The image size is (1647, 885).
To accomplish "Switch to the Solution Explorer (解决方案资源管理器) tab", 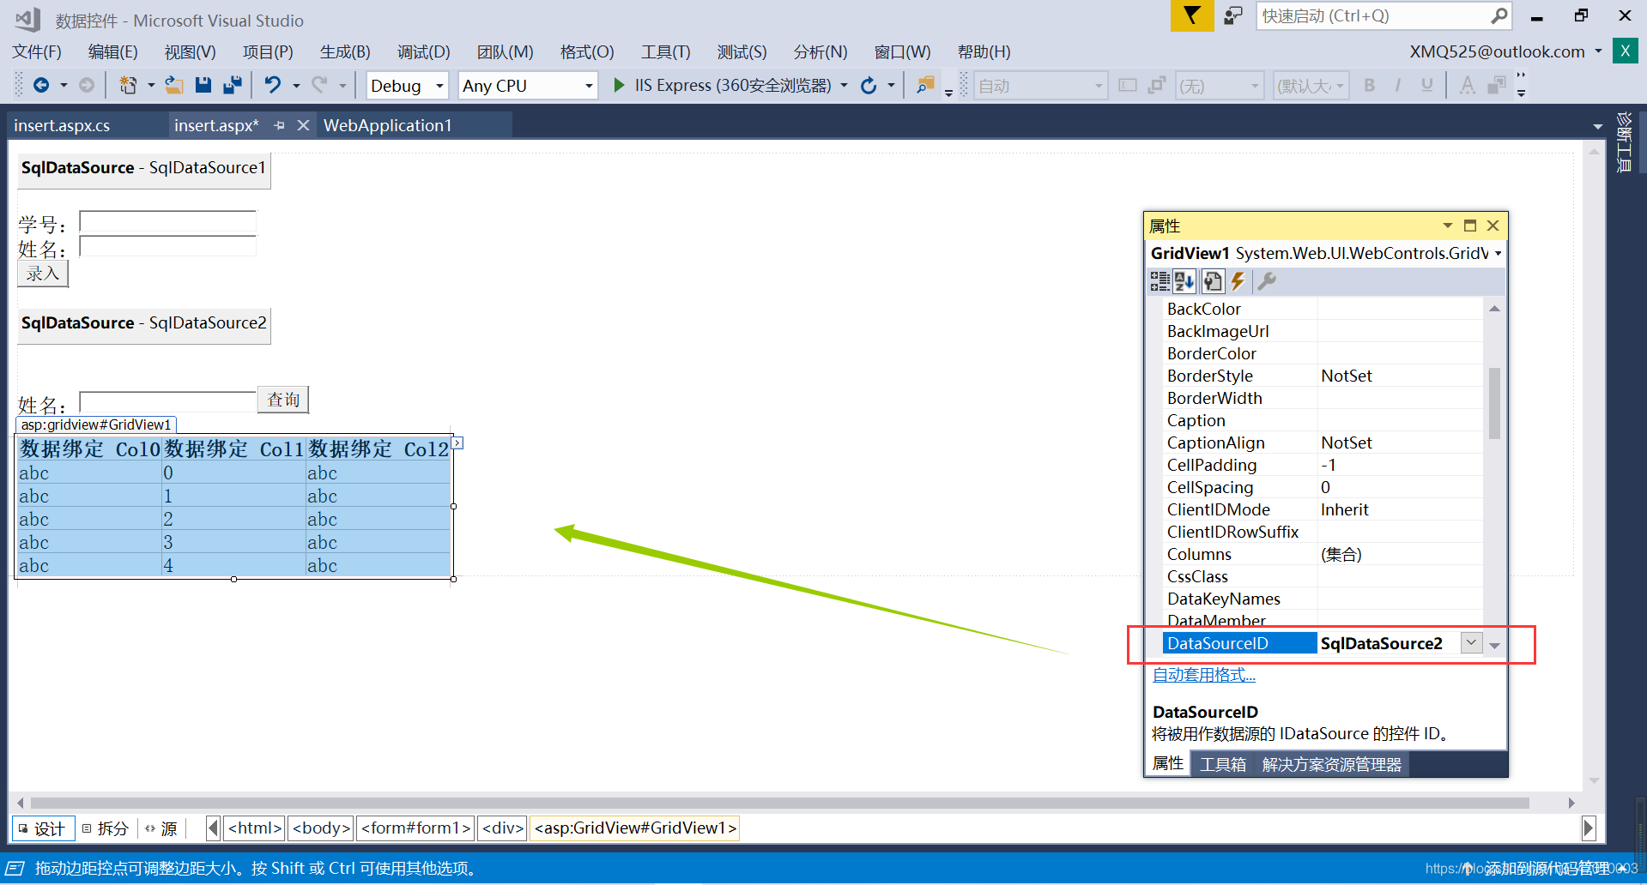I will click(1331, 764).
